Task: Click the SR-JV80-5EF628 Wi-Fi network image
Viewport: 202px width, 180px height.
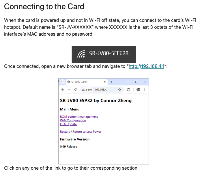Action: (x=104, y=54)
